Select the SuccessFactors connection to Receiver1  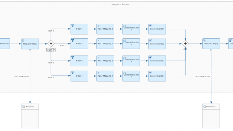pos(211,77)
